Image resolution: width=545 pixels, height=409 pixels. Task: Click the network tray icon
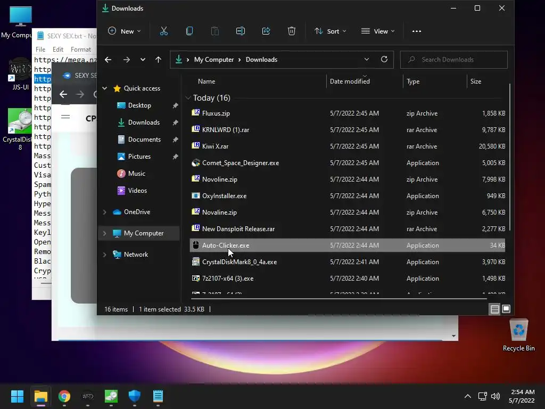point(482,396)
